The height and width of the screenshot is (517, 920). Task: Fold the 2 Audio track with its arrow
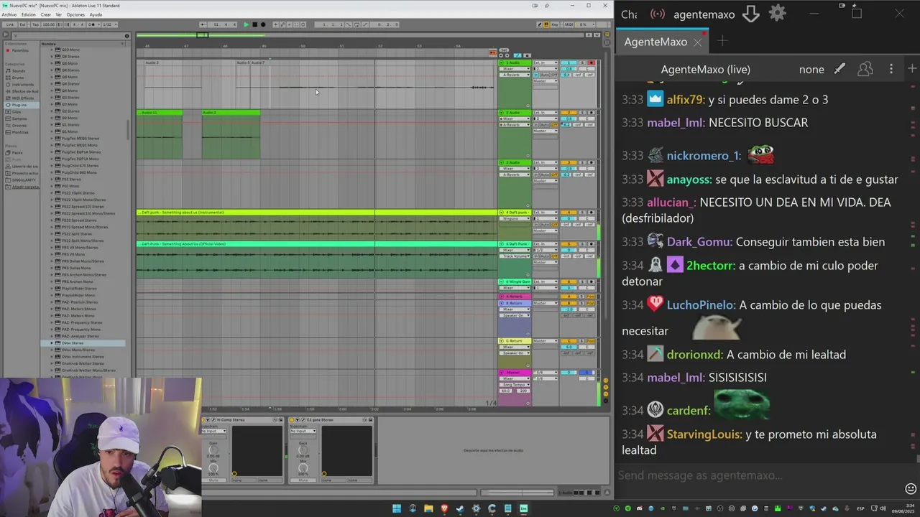click(x=501, y=113)
